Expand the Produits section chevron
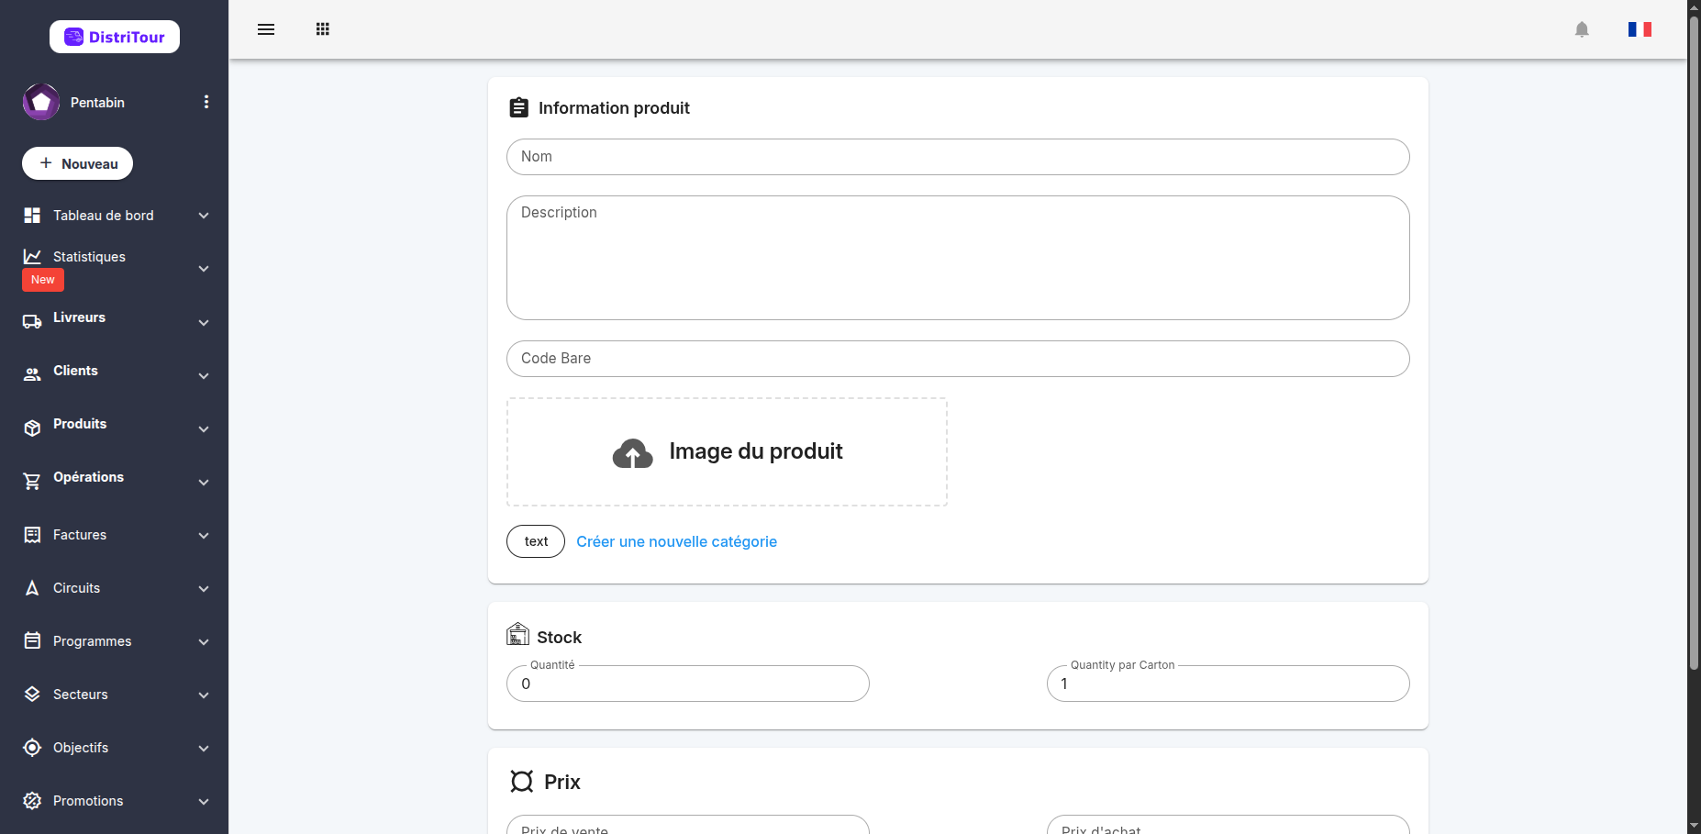The image size is (1701, 834). tap(204, 428)
